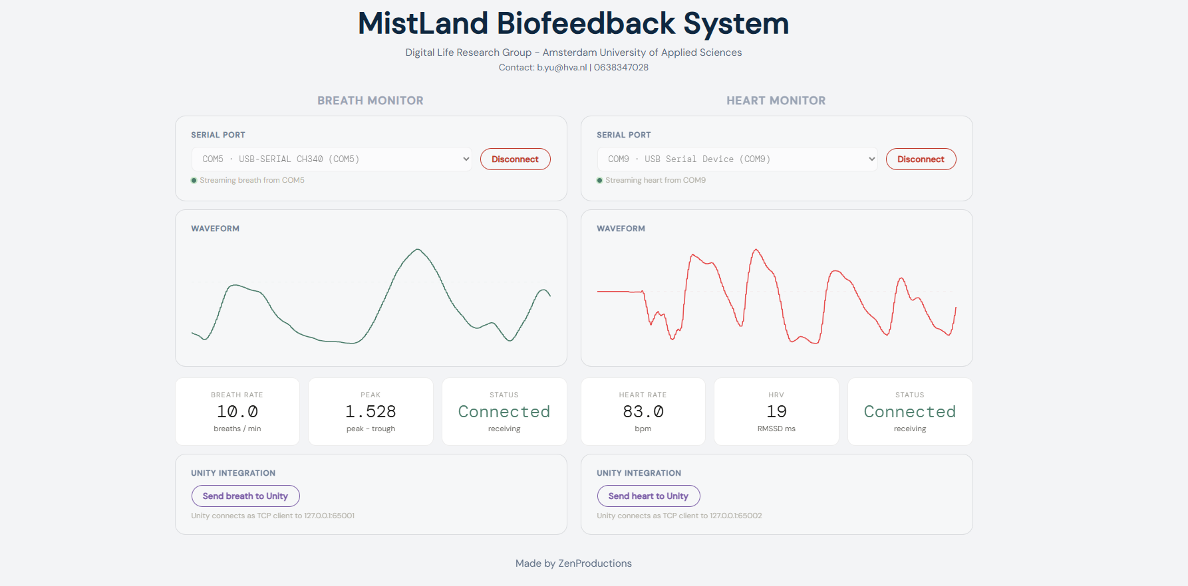Viewport: 1188px width, 586px height.
Task: Select the HRV 19 RMSSD card
Action: point(776,412)
